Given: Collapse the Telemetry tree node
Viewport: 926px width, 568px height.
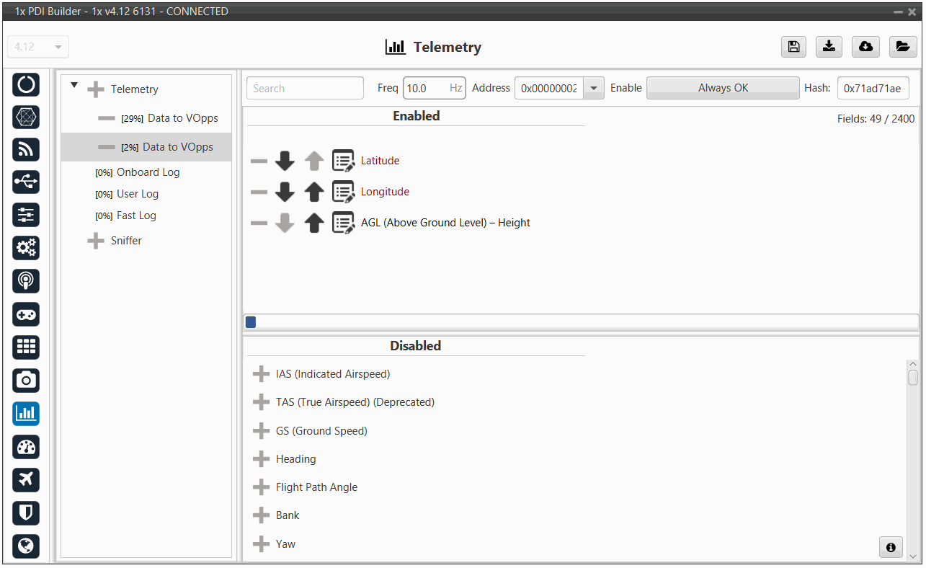Looking at the screenshot, I should 74,86.
